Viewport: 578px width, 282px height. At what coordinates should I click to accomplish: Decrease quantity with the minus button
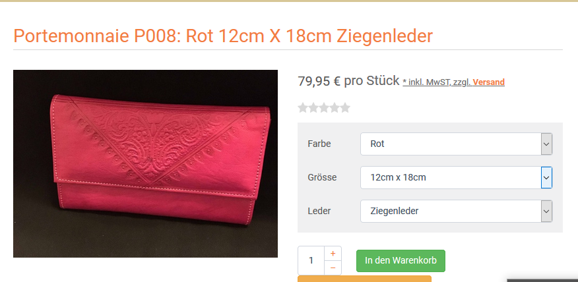coord(333,268)
